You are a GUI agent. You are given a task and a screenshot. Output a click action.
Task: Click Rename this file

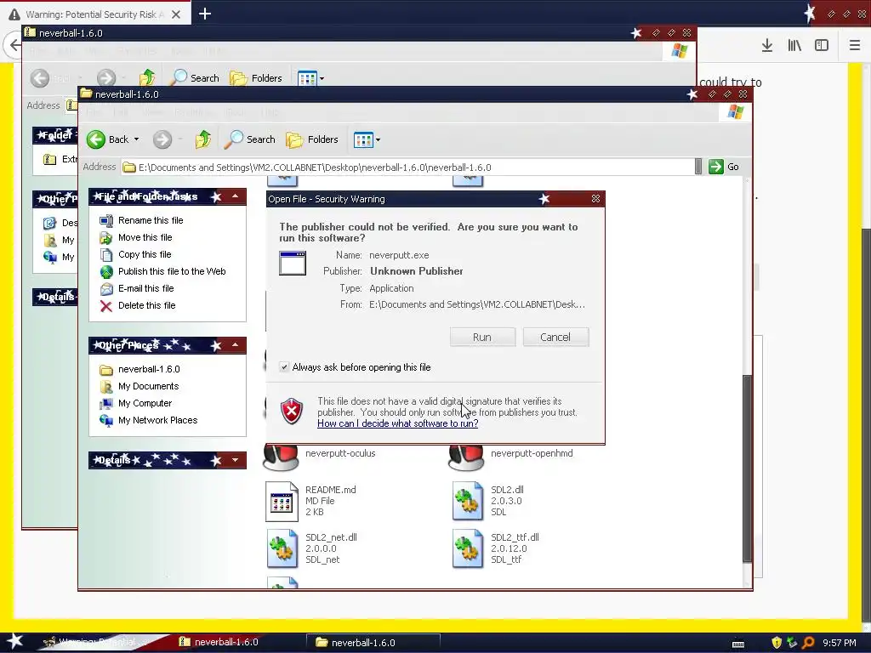click(151, 220)
